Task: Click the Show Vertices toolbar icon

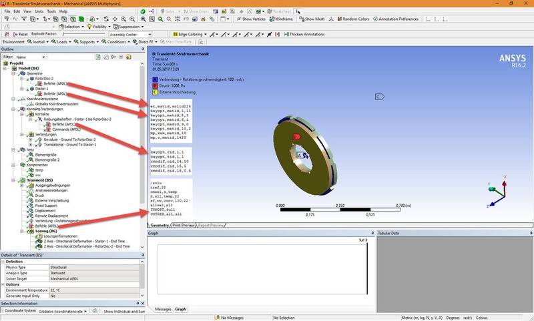Action: 252,19
